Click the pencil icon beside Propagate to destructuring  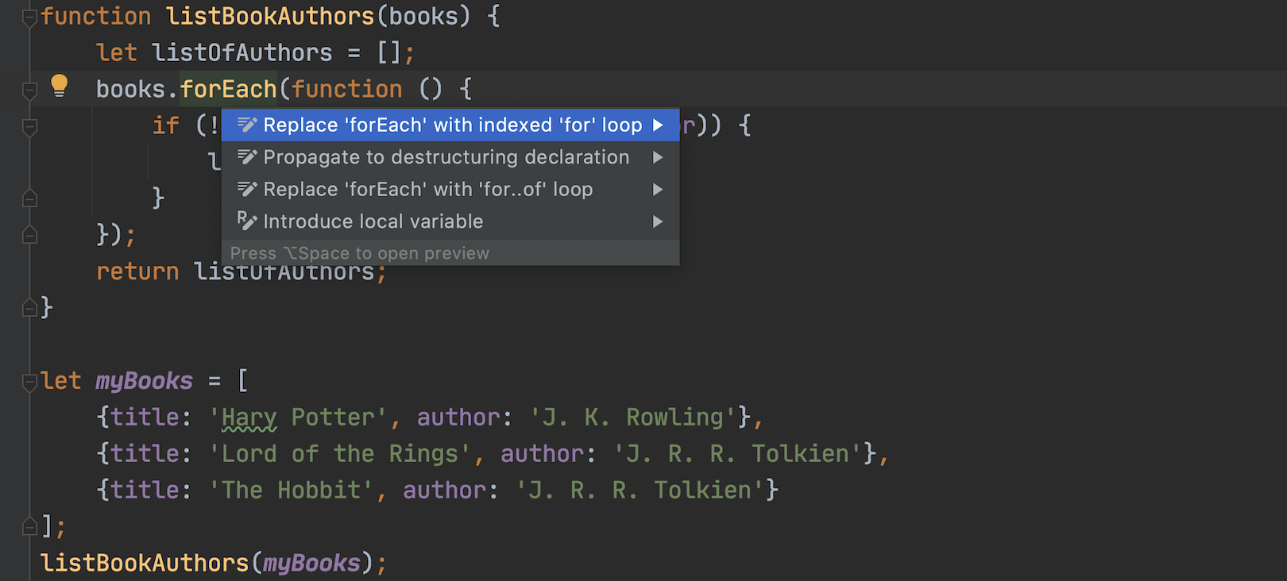[247, 157]
